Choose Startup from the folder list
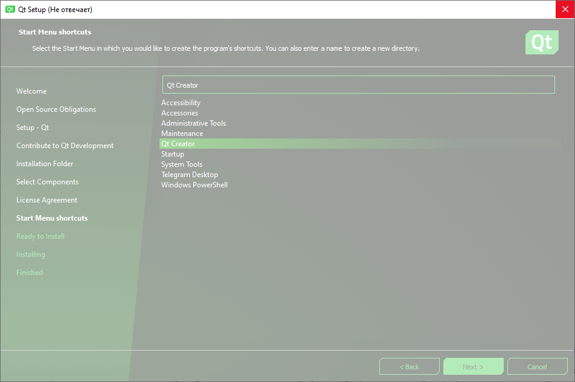Viewport: 575px width, 382px height. coord(173,154)
